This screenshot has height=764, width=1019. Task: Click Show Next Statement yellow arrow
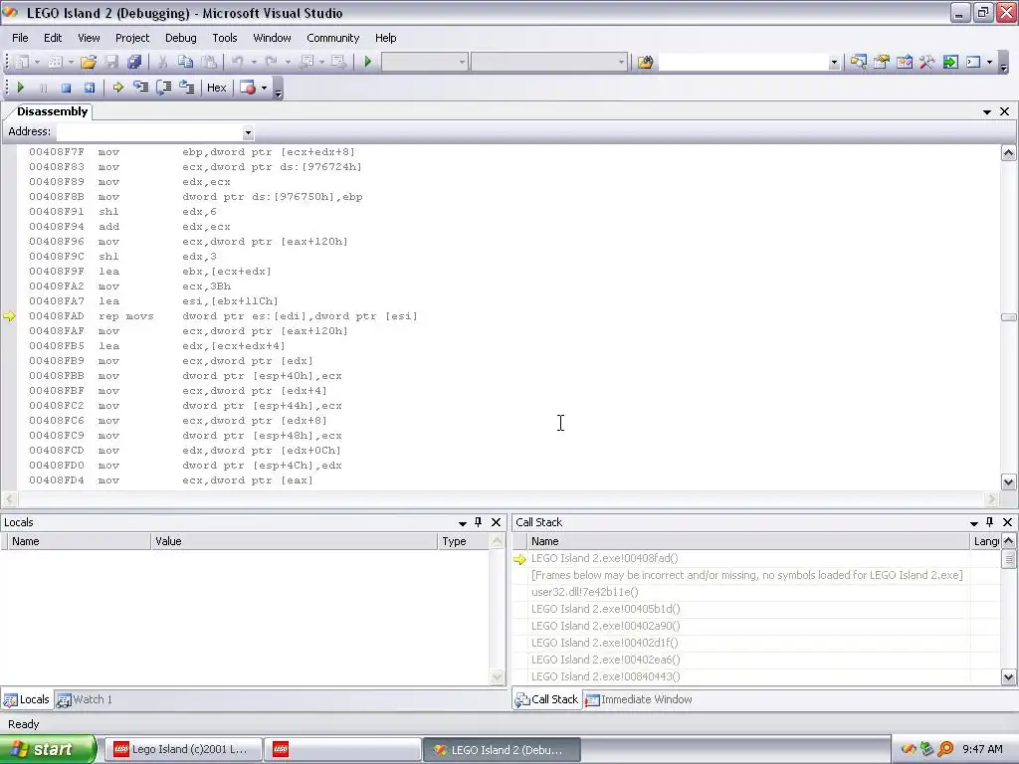pyautogui.click(x=117, y=88)
